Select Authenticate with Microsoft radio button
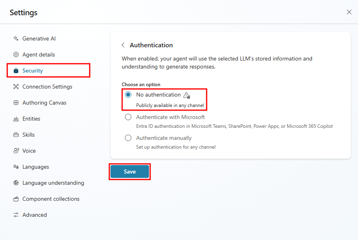 (128, 117)
